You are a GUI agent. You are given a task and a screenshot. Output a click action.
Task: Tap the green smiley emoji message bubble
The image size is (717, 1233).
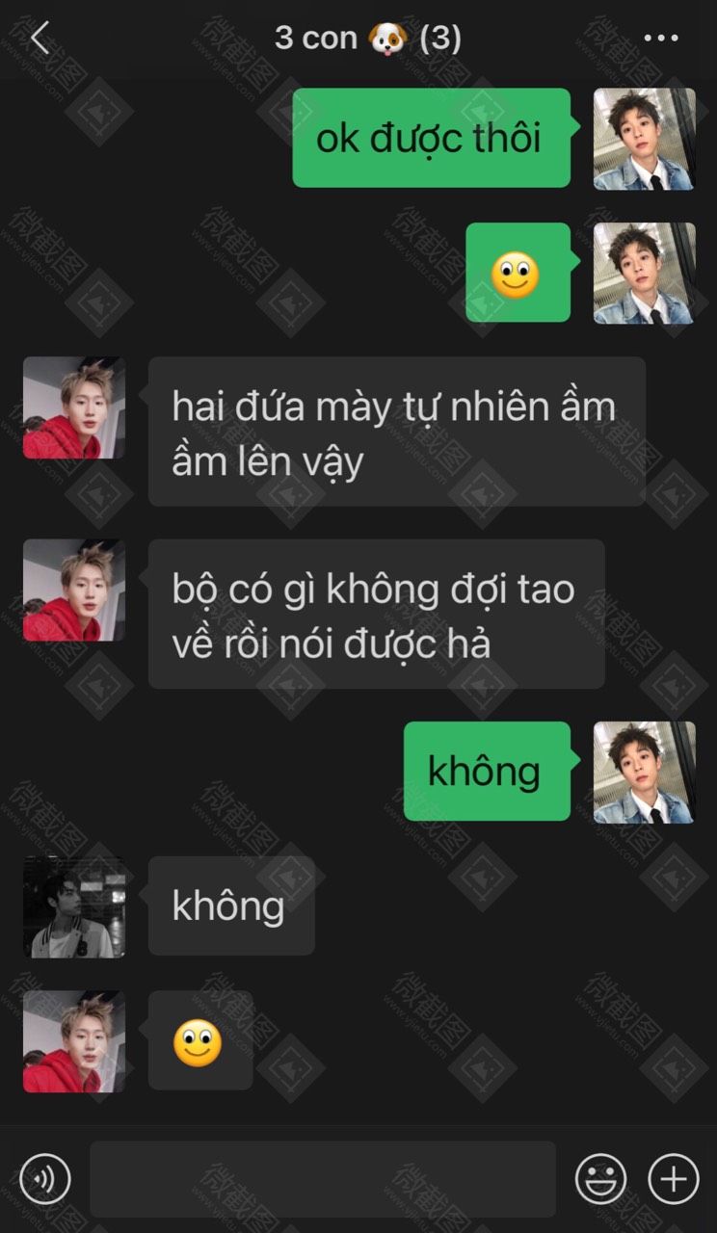(x=518, y=273)
